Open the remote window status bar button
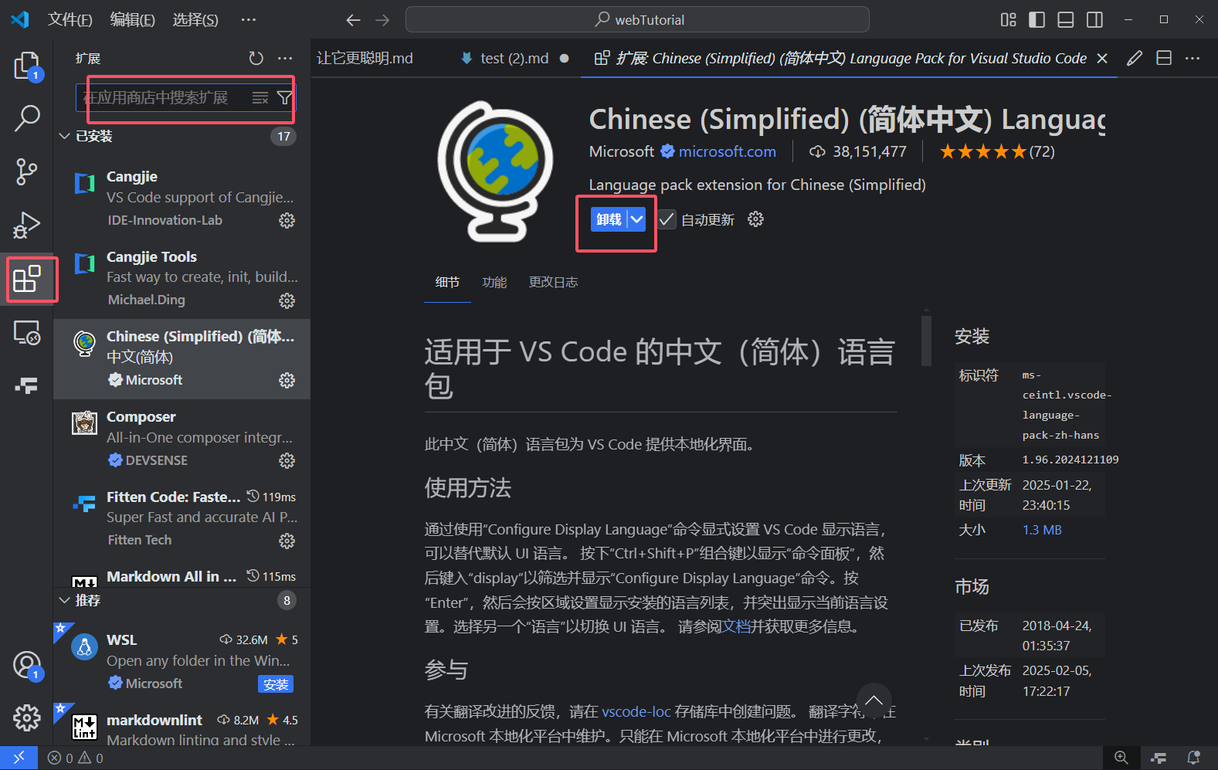This screenshot has width=1218, height=770. [19, 758]
